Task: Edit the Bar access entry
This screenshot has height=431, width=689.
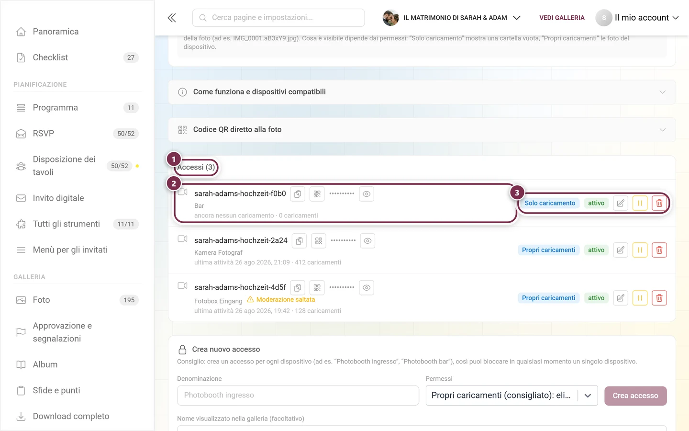Action: (621, 203)
